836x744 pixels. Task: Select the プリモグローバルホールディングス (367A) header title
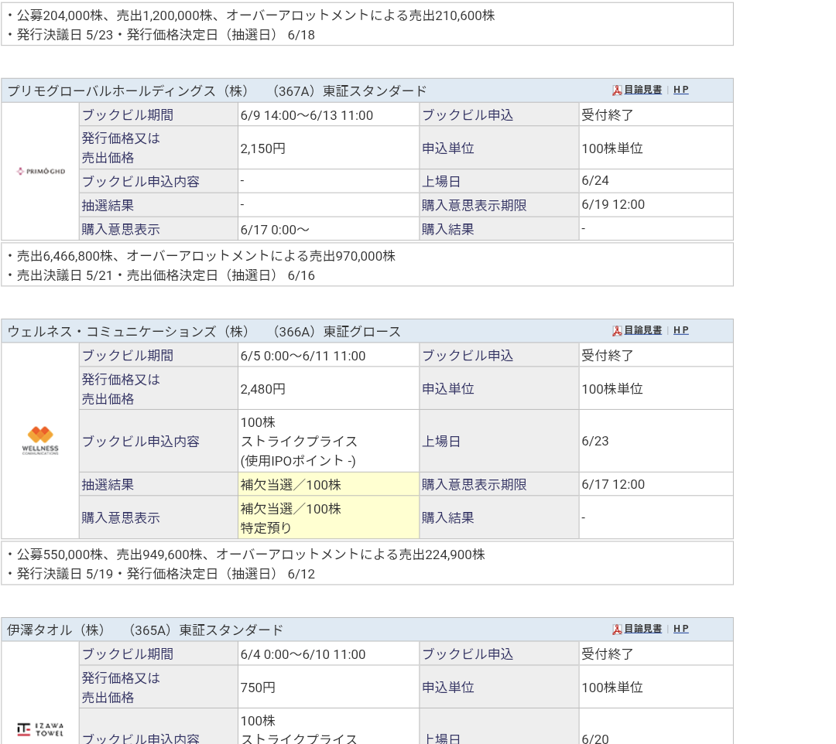pos(217,91)
